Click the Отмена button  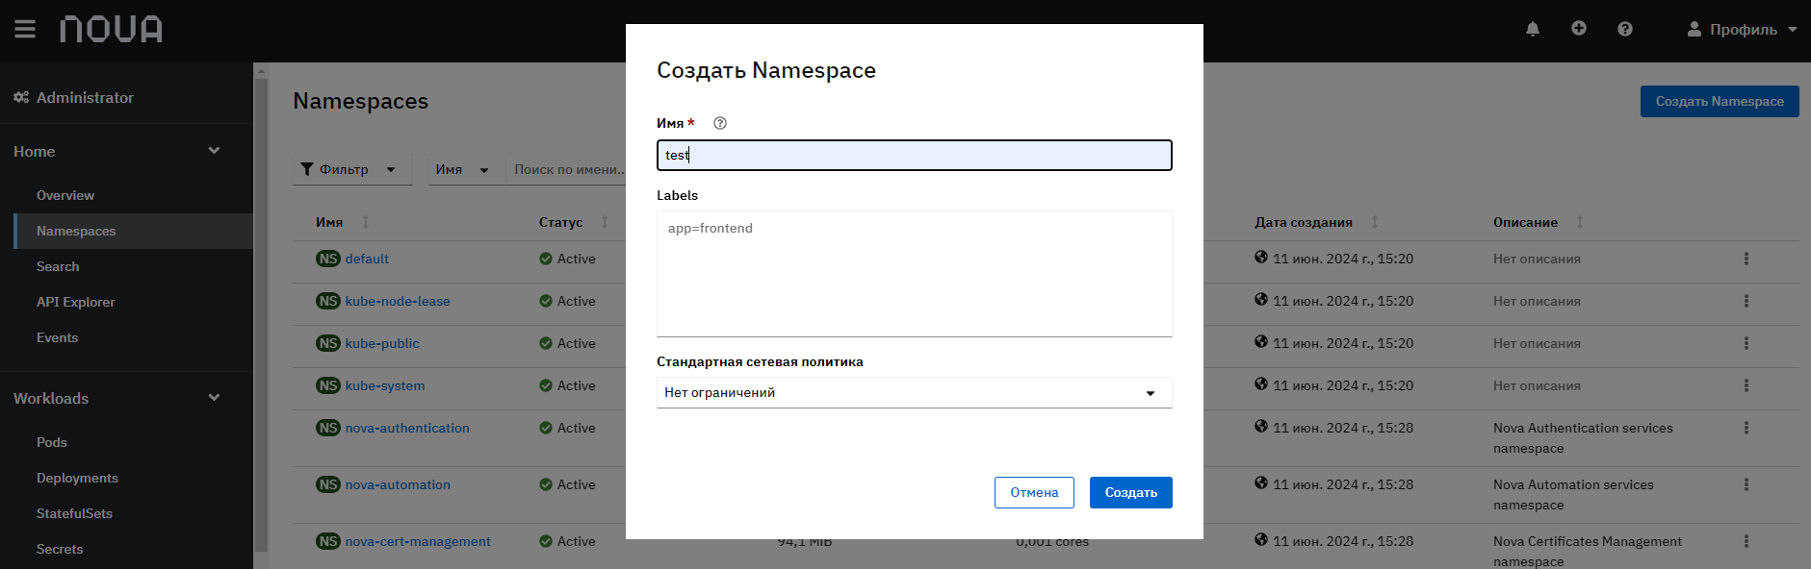1034,492
